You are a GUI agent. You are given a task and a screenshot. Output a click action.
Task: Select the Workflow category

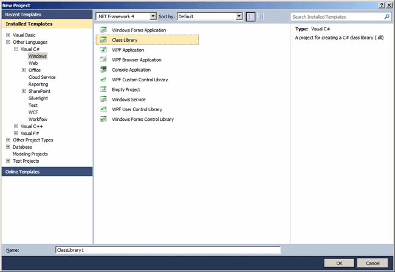(38, 119)
